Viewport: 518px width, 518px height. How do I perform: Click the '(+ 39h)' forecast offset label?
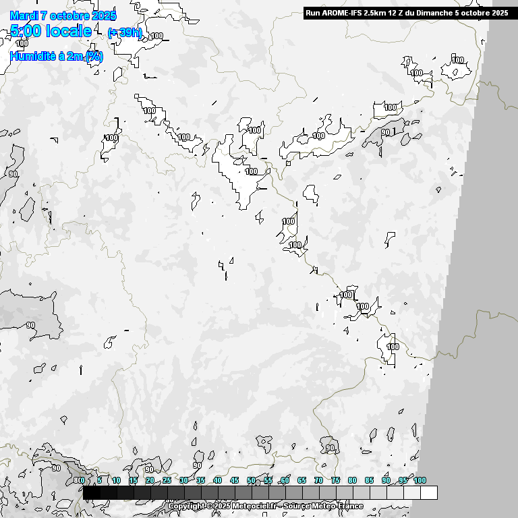[124, 33]
